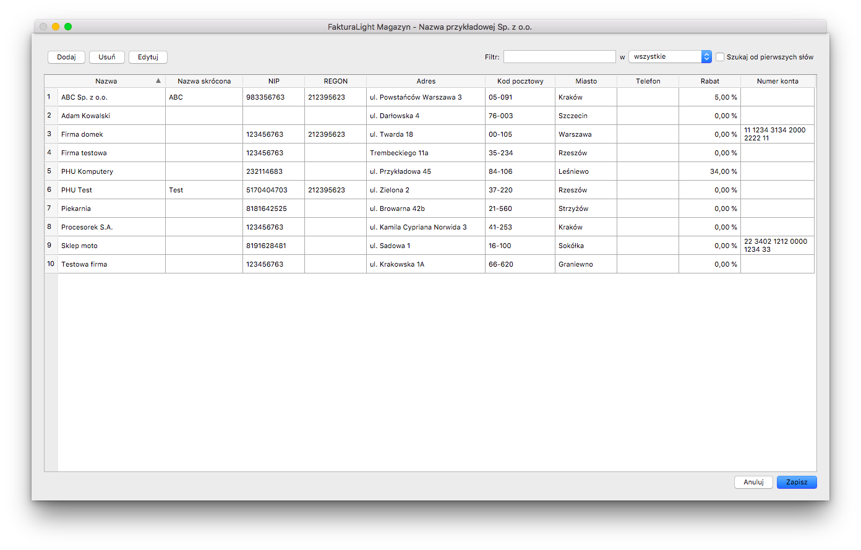The height and width of the screenshot is (550, 861).
Task: Select Firma domek account number cell
Action: pyautogui.click(x=777, y=134)
